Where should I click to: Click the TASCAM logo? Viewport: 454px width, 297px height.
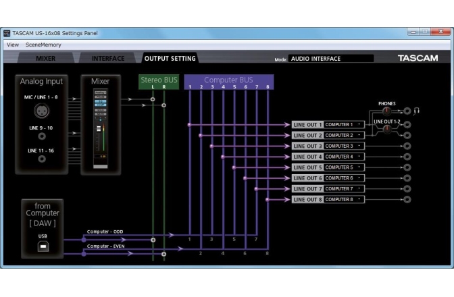(418, 58)
